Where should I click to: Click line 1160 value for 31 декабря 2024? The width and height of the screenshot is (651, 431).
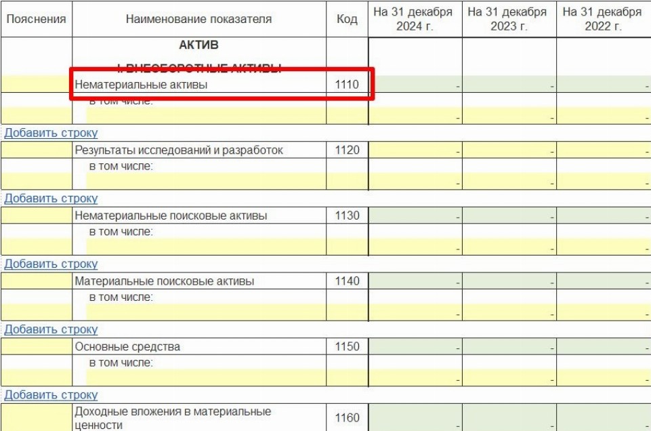pyautogui.click(x=415, y=418)
